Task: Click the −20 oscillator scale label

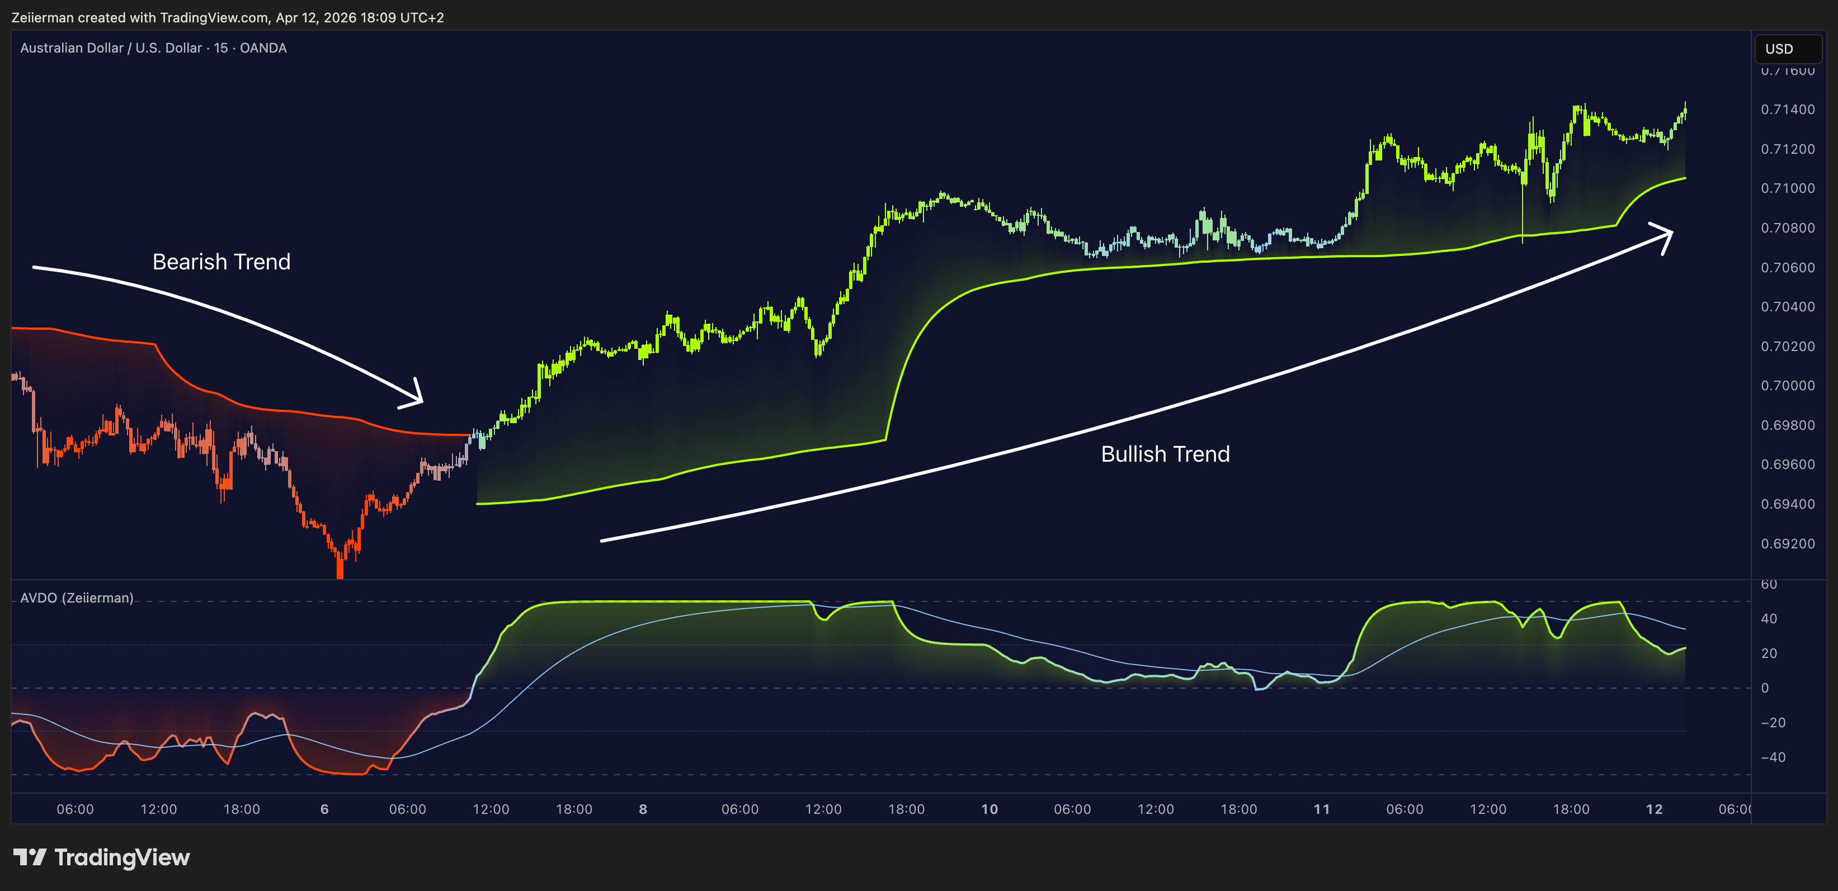Action: (x=1773, y=723)
